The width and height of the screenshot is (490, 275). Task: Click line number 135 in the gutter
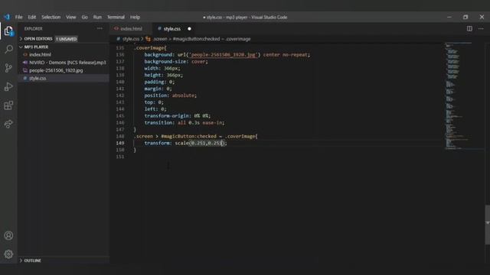click(x=120, y=48)
